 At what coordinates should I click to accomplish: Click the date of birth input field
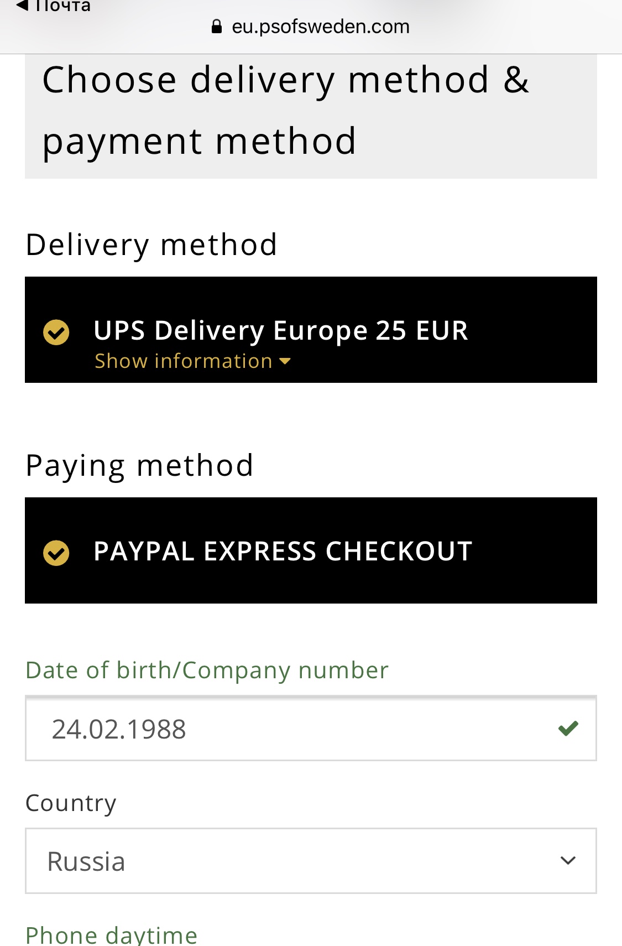(288, 729)
